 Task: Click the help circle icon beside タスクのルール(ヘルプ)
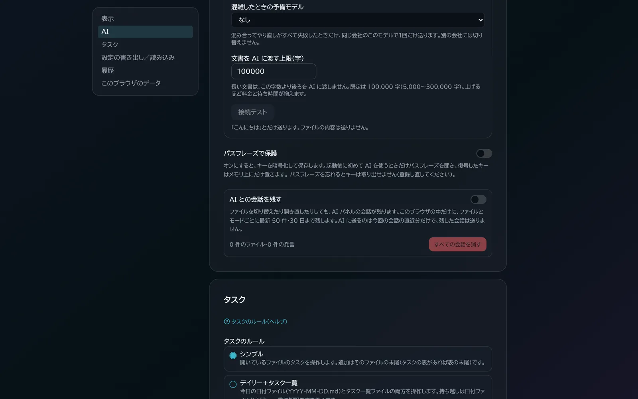226,322
